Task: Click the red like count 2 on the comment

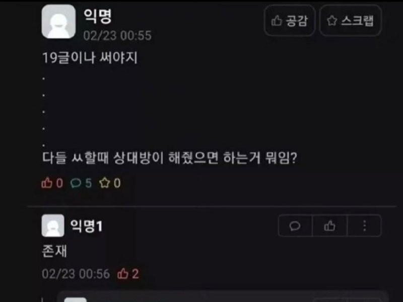Action: tap(128, 274)
